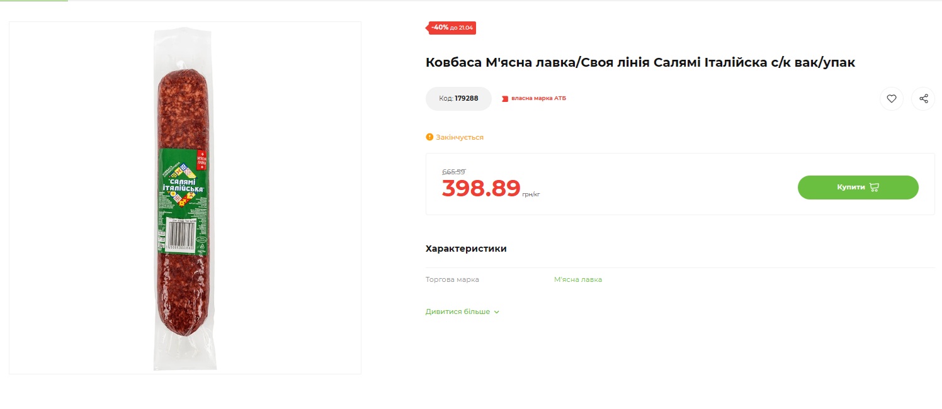The width and height of the screenshot is (942, 409).
Task: Click the orange Закінчується warning icon
Action: pos(429,137)
